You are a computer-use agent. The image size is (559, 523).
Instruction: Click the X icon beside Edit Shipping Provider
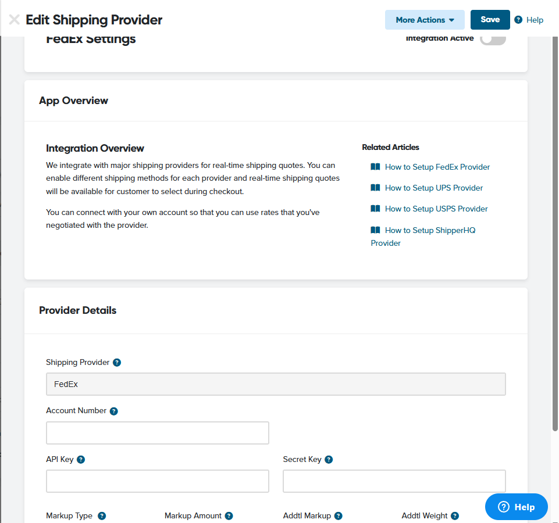click(15, 20)
